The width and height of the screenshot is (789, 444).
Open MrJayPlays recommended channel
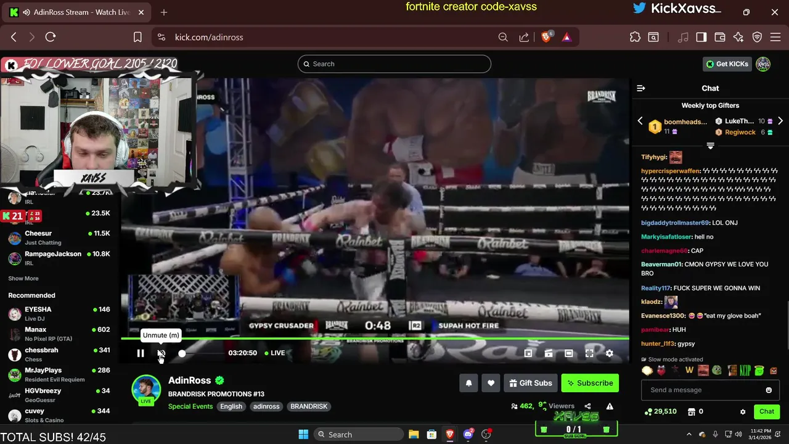click(x=59, y=374)
